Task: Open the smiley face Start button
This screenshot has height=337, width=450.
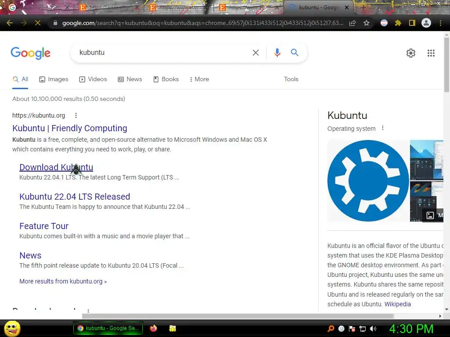Action: [x=12, y=328]
